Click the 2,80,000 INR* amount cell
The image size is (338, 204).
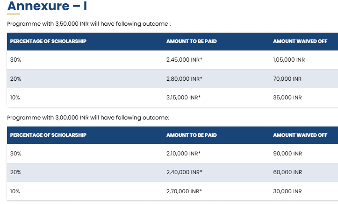184,79
